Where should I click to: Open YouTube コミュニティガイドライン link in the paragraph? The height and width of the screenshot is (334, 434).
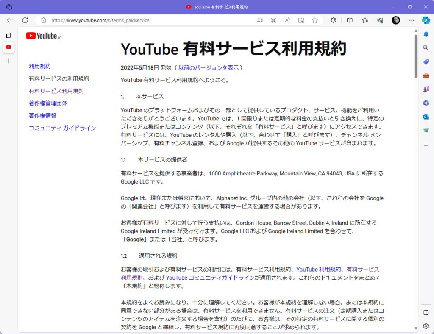pos(210,278)
